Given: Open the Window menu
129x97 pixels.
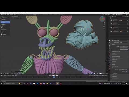Looking at the screenshot, I should click(12, 15).
